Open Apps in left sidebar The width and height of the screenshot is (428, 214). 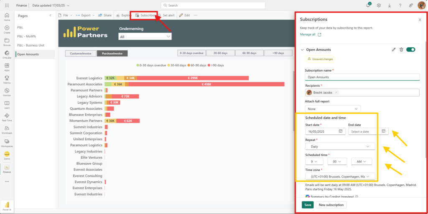pos(7,67)
